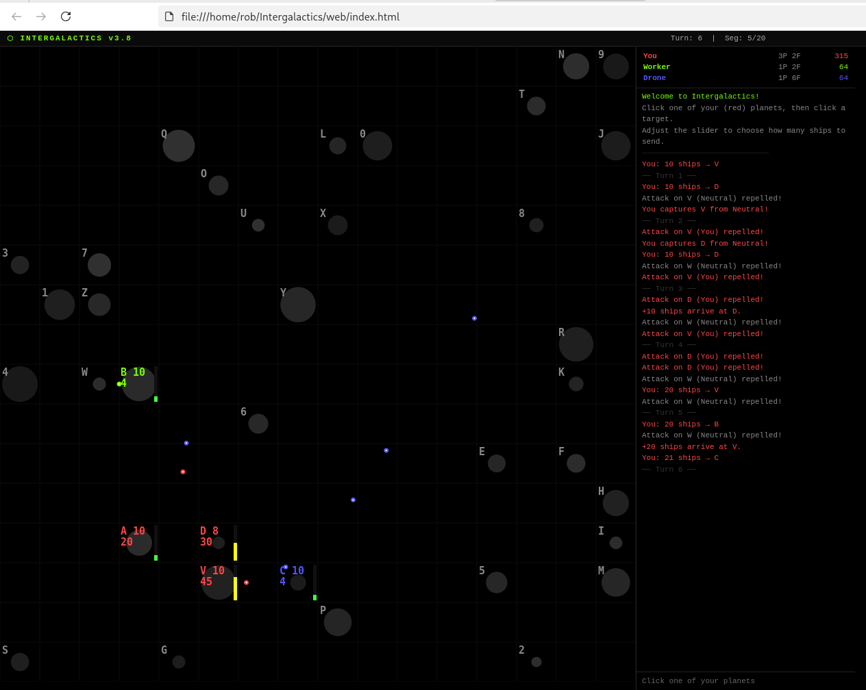
Task: Click neutral planet Y
Action: tap(298, 305)
